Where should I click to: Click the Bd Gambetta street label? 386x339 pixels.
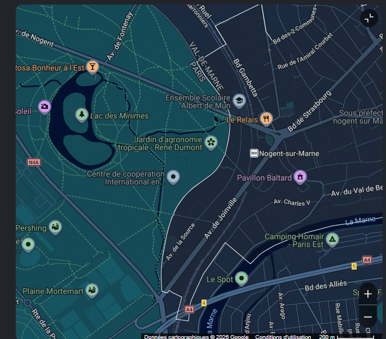(245, 77)
